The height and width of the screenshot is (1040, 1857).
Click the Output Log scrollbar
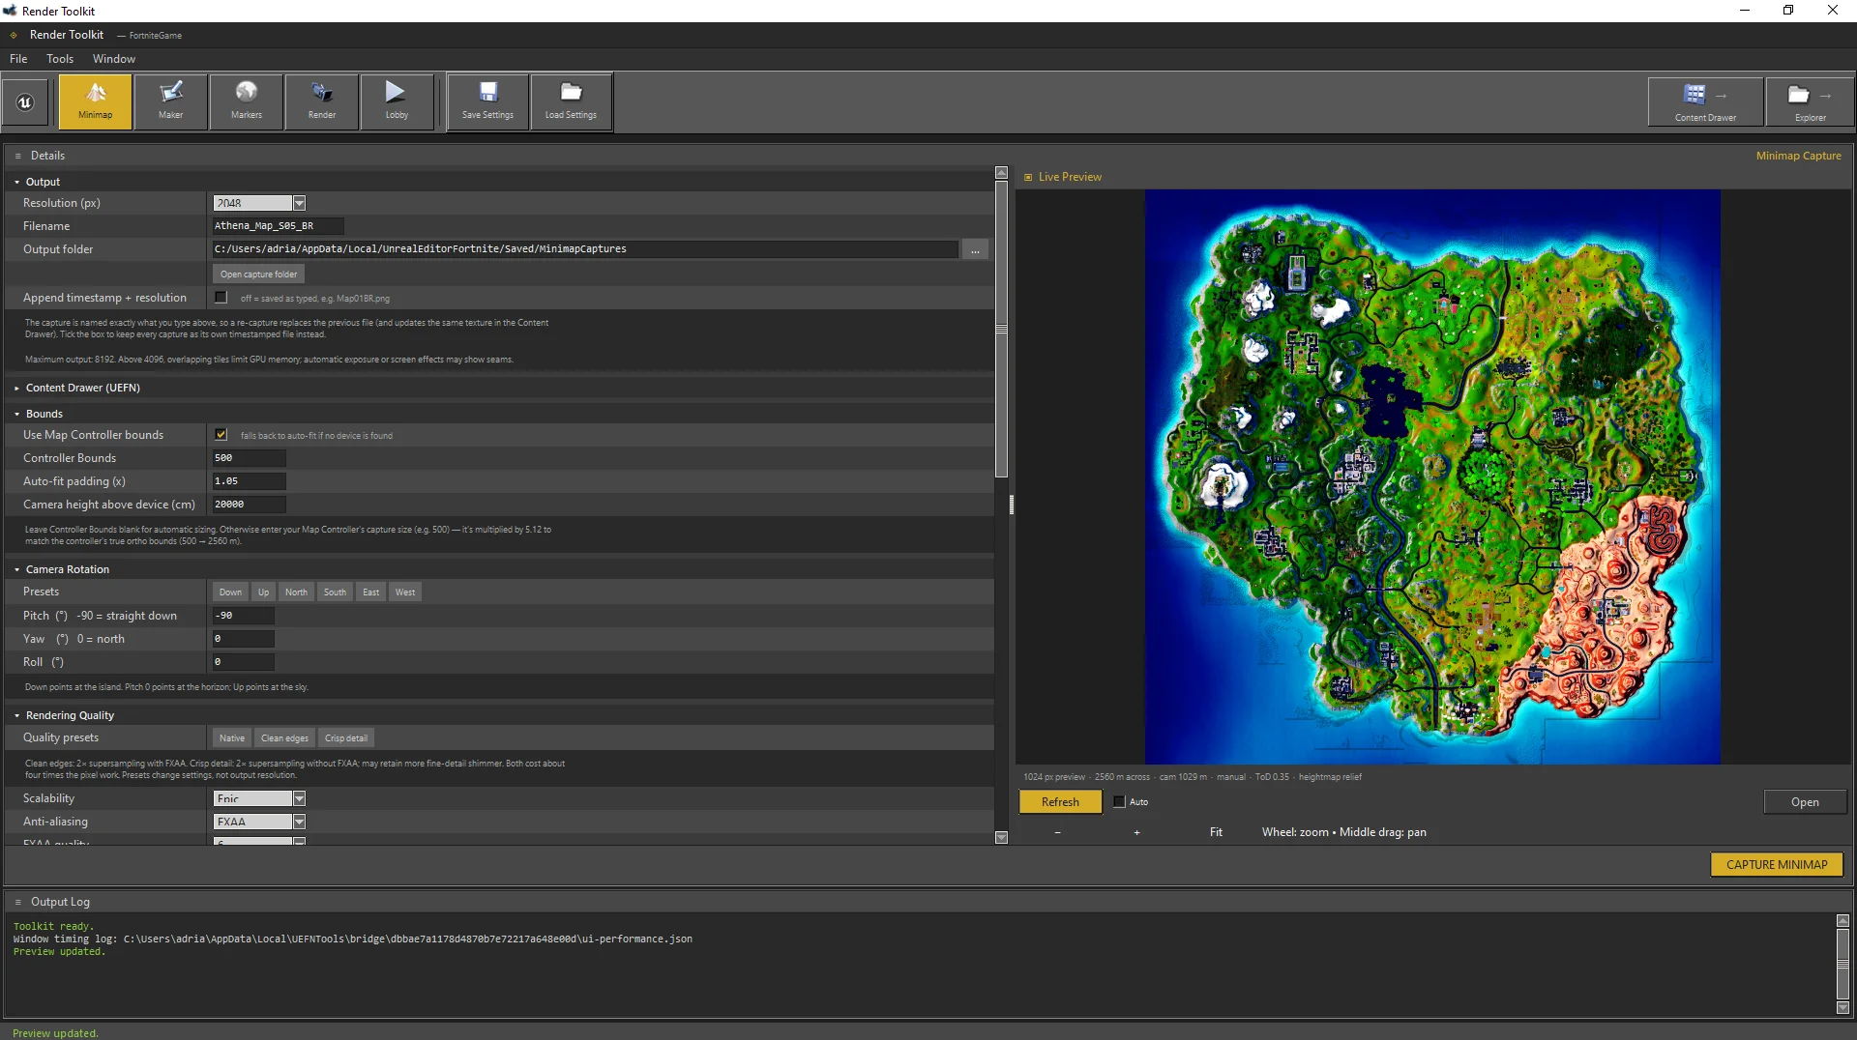tap(1842, 964)
